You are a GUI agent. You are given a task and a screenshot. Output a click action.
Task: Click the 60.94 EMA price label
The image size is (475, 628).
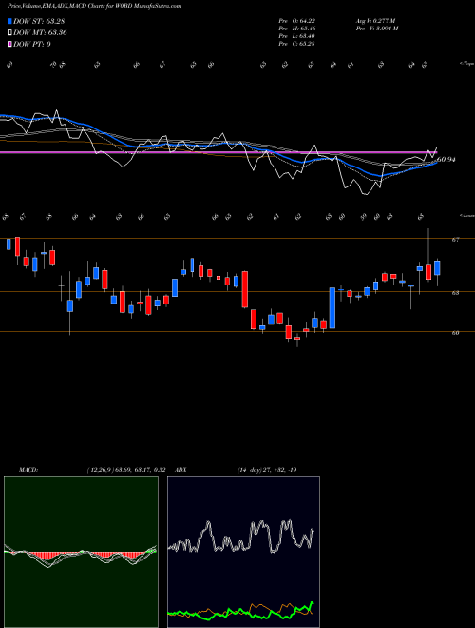[446, 160]
